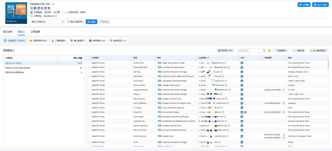Open laurent simon's LinkedIn profile icon

click(x=242, y=63)
